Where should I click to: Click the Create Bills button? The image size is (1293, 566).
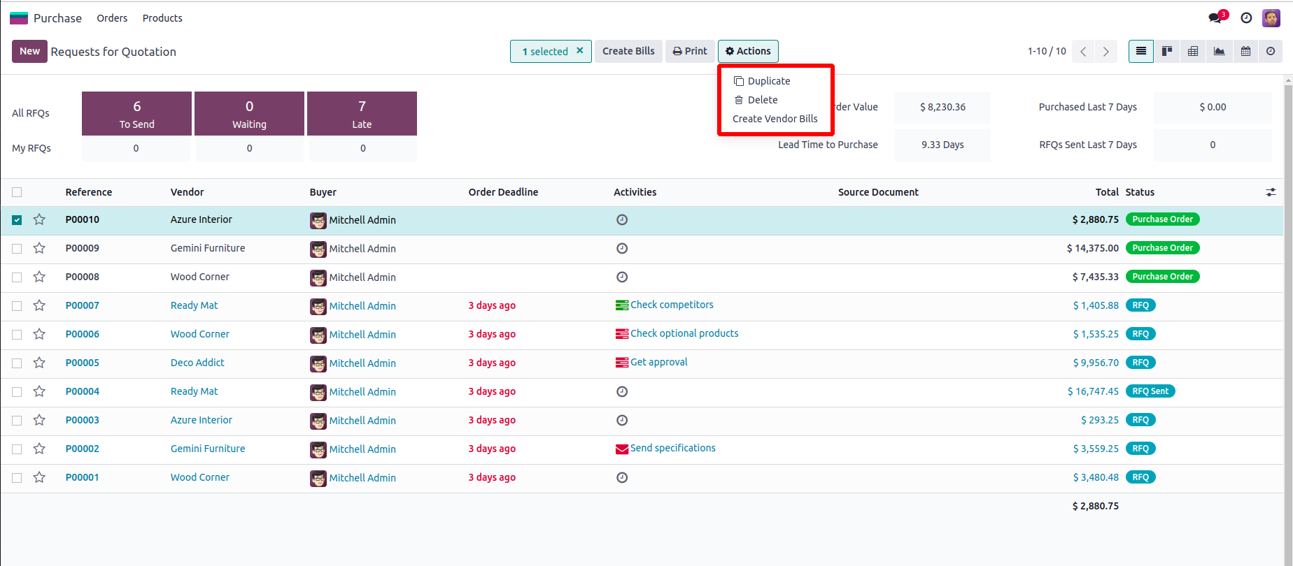(628, 51)
